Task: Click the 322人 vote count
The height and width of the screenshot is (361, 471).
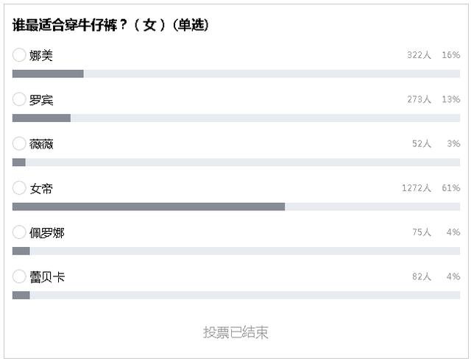Action: tap(419, 55)
